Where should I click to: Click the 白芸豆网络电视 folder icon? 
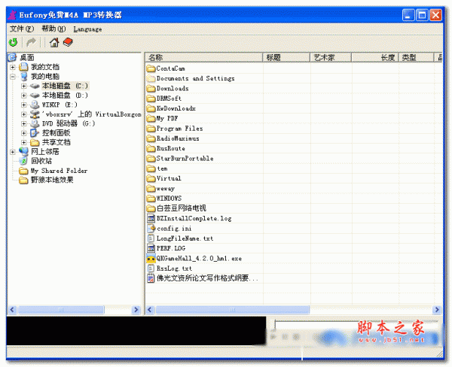coord(151,208)
